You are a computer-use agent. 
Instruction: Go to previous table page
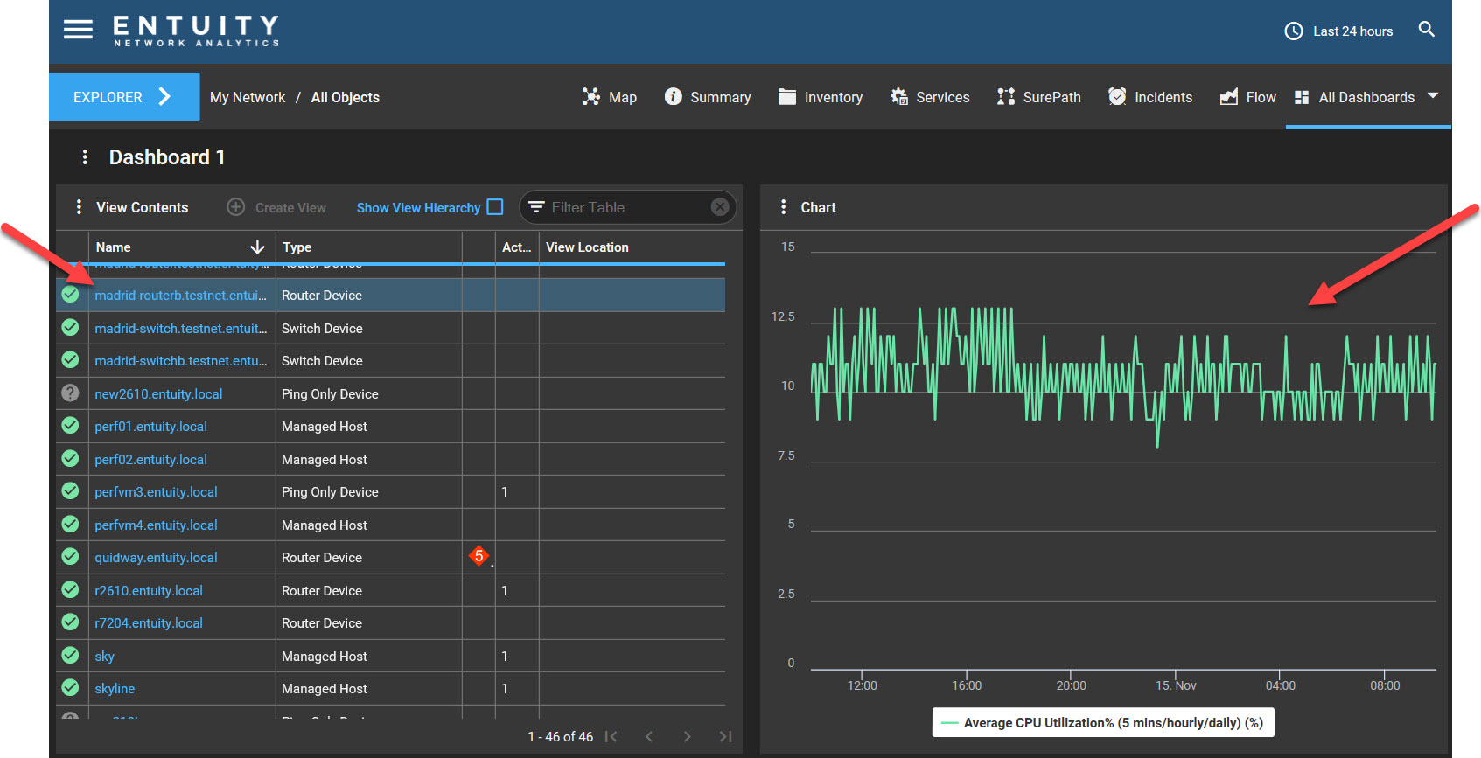tap(649, 737)
